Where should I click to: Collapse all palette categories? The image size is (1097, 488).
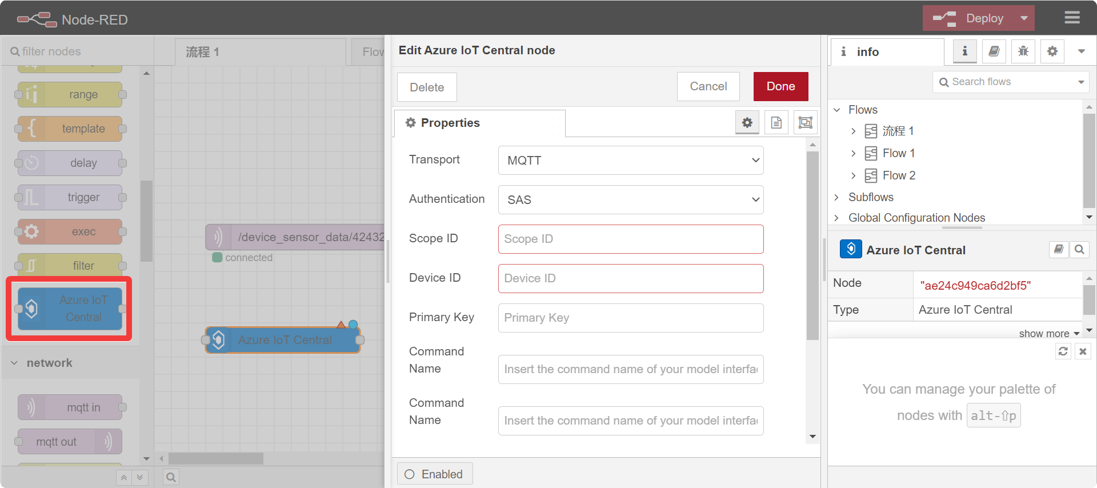(123, 477)
